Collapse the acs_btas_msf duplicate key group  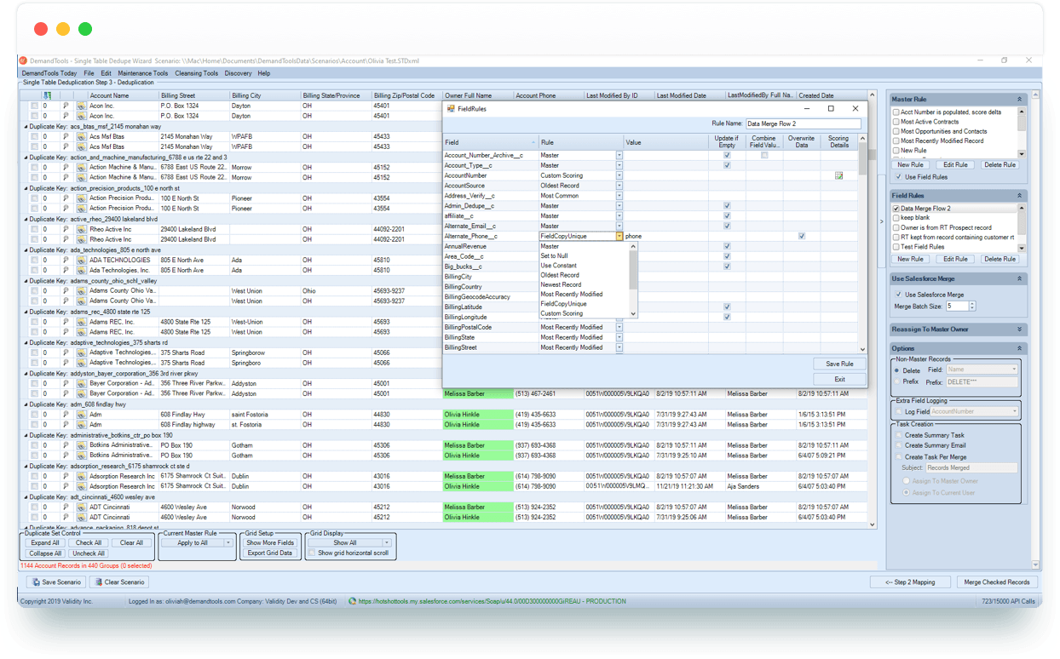[x=25, y=126]
